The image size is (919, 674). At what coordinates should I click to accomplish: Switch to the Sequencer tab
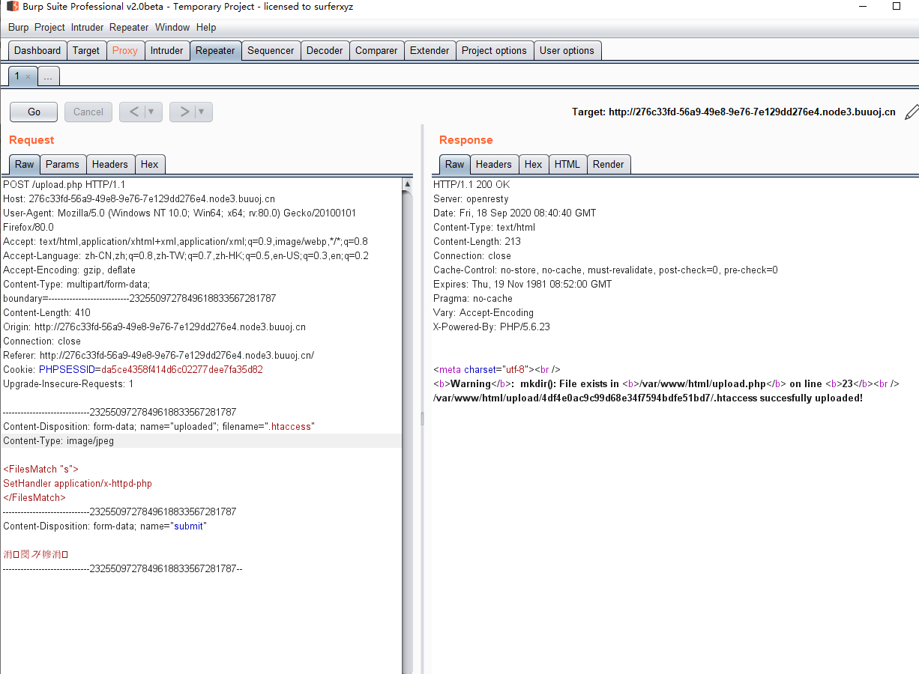pyautogui.click(x=271, y=51)
